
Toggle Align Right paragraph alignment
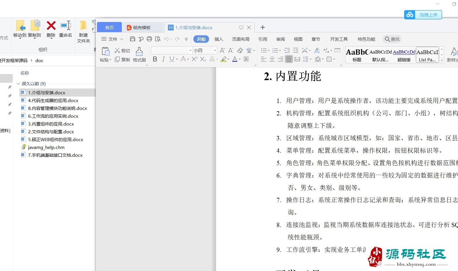pyautogui.click(x=281, y=59)
